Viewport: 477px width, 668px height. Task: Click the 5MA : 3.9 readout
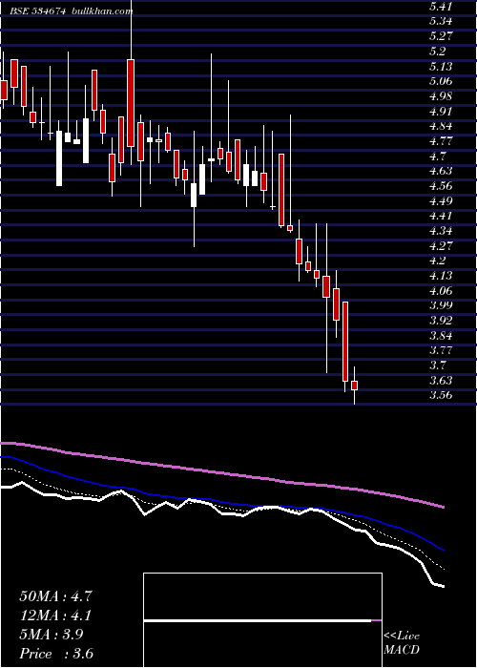[x=52, y=635]
